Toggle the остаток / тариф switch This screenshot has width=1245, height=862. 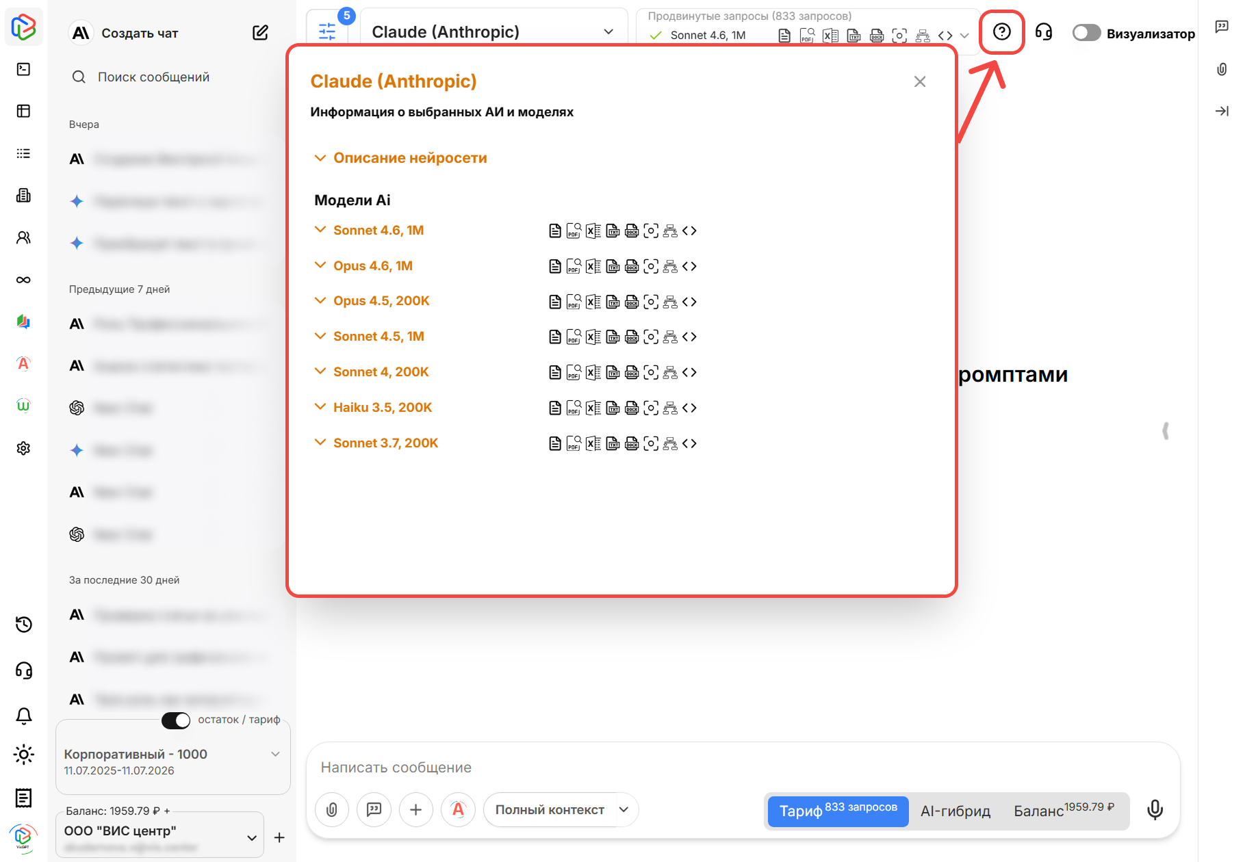click(176, 720)
